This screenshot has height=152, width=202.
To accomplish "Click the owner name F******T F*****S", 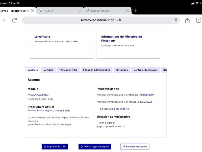I will tap(36, 111).
